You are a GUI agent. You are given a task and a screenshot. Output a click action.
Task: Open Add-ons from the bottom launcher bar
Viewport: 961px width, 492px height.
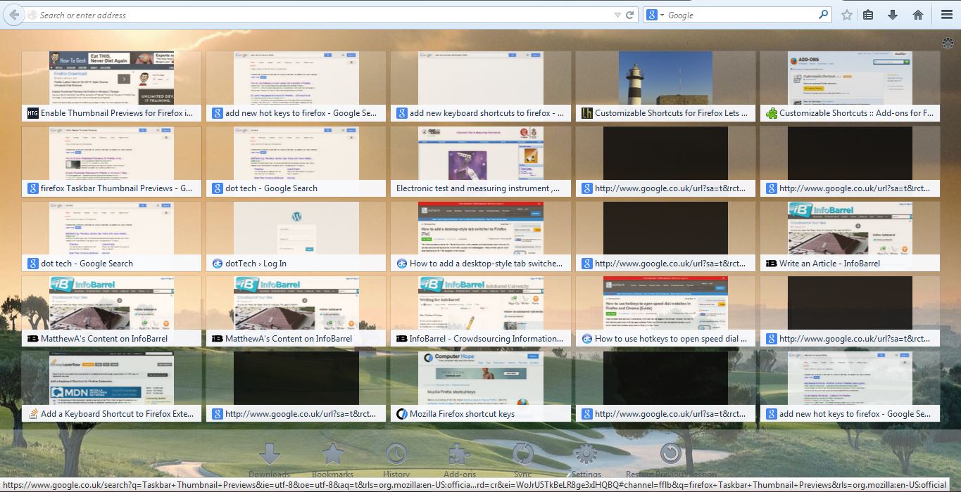(x=460, y=460)
